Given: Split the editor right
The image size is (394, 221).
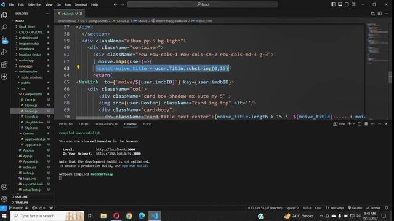Looking at the screenshot, I should [x=379, y=14].
